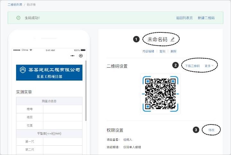Go to 返回列表页
Screen dimensions: 231x155
coord(184,18)
